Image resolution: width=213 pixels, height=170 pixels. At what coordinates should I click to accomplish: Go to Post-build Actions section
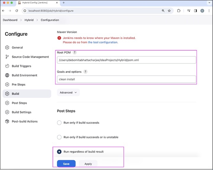pos(25,121)
